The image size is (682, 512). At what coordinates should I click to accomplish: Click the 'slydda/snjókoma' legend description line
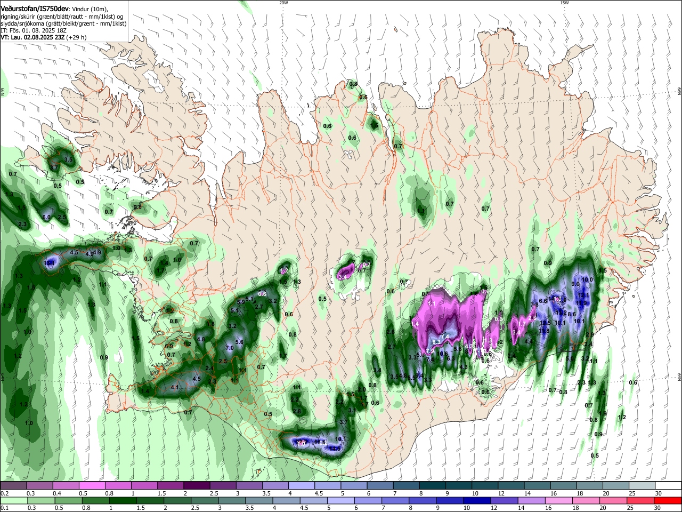click(63, 23)
